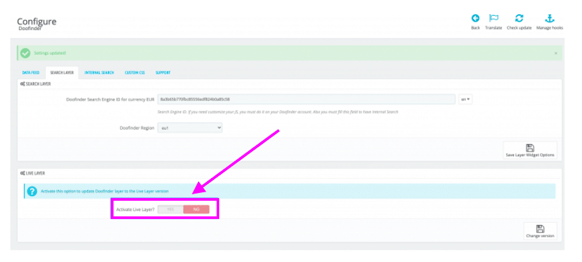Image resolution: width=582 pixels, height=262 pixels.
Task: Expand the Doofinder Region dropdown
Action: [x=190, y=128]
